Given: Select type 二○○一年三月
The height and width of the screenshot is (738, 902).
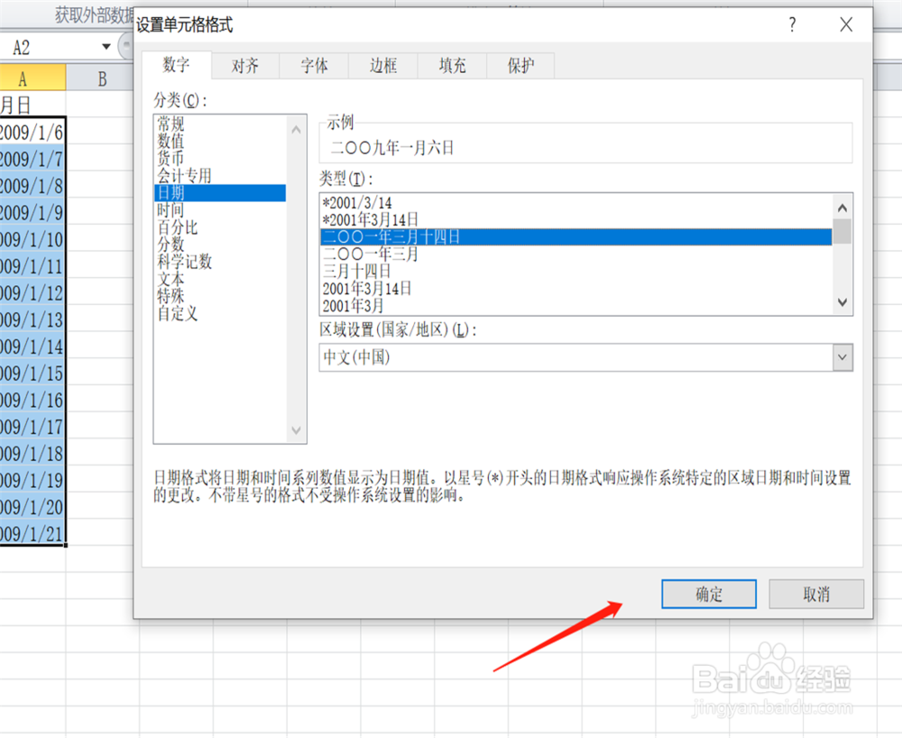Looking at the screenshot, I should [575, 254].
